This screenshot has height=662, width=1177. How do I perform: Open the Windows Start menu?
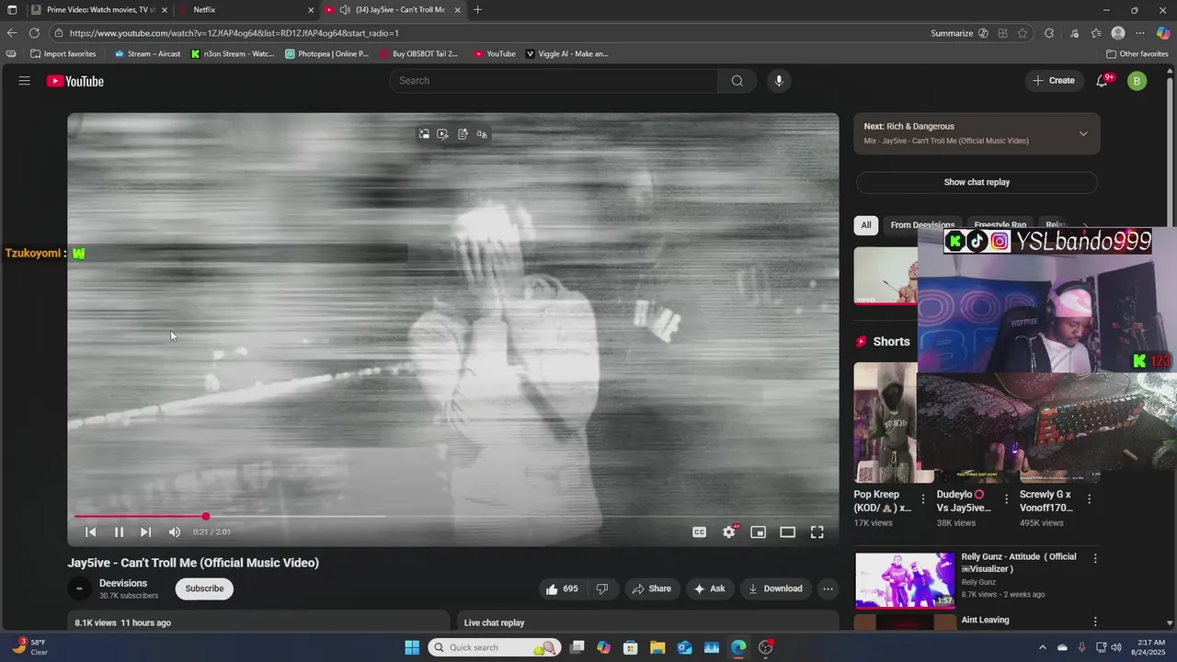tap(412, 647)
